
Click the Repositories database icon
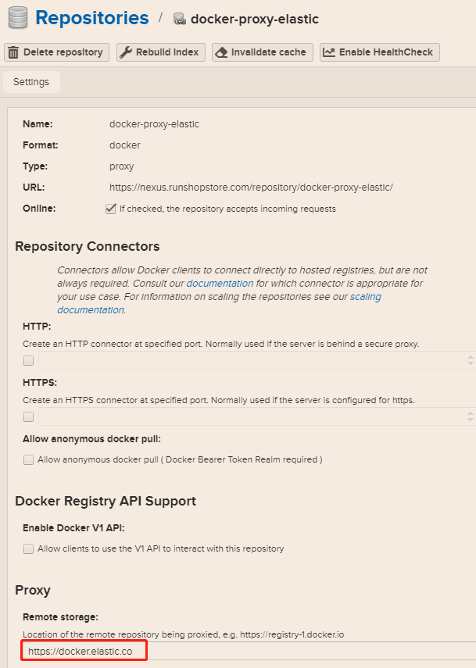[x=17, y=17]
